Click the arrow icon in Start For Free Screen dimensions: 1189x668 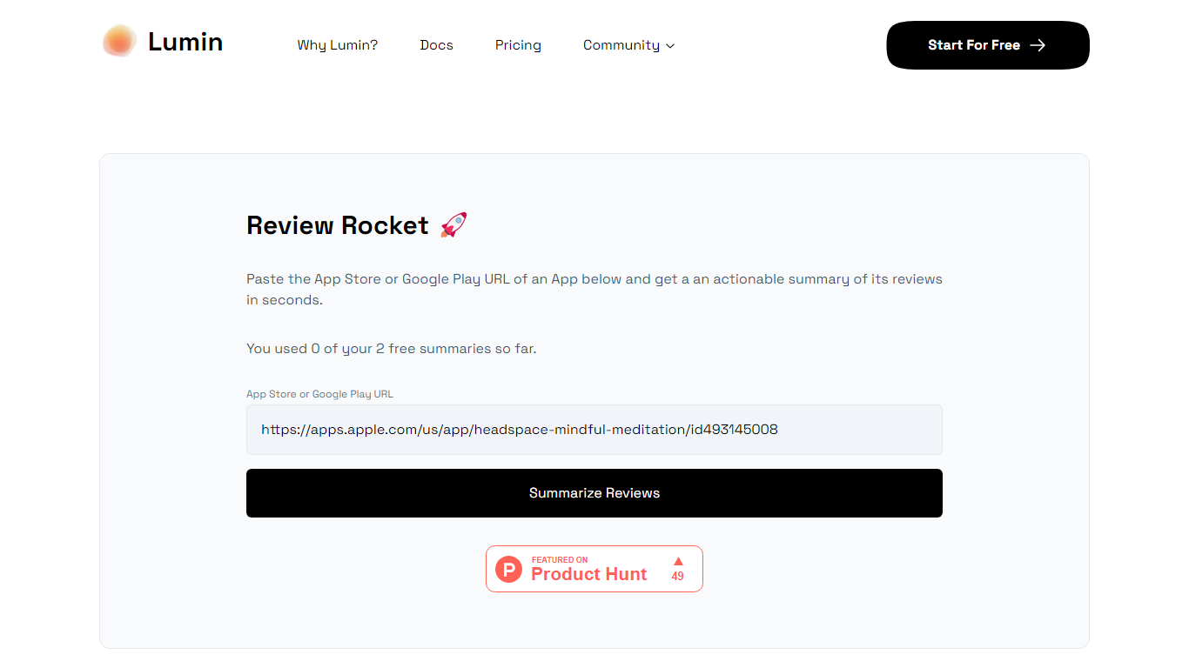tap(1038, 45)
